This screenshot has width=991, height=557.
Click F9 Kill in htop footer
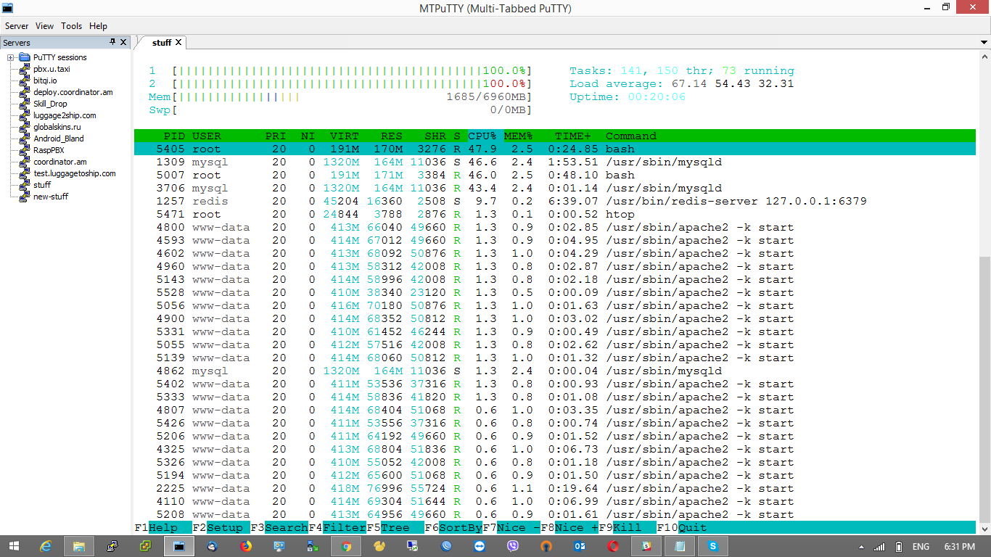(628, 527)
